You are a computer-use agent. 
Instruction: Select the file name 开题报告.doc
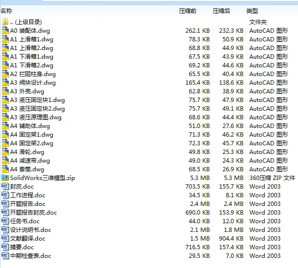click(28, 204)
